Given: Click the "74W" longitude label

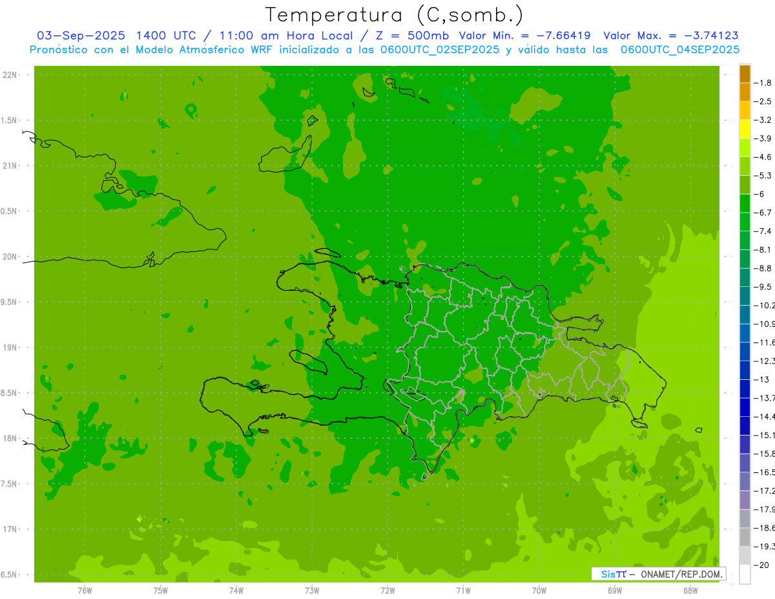Looking at the screenshot, I should pyautogui.click(x=236, y=591).
